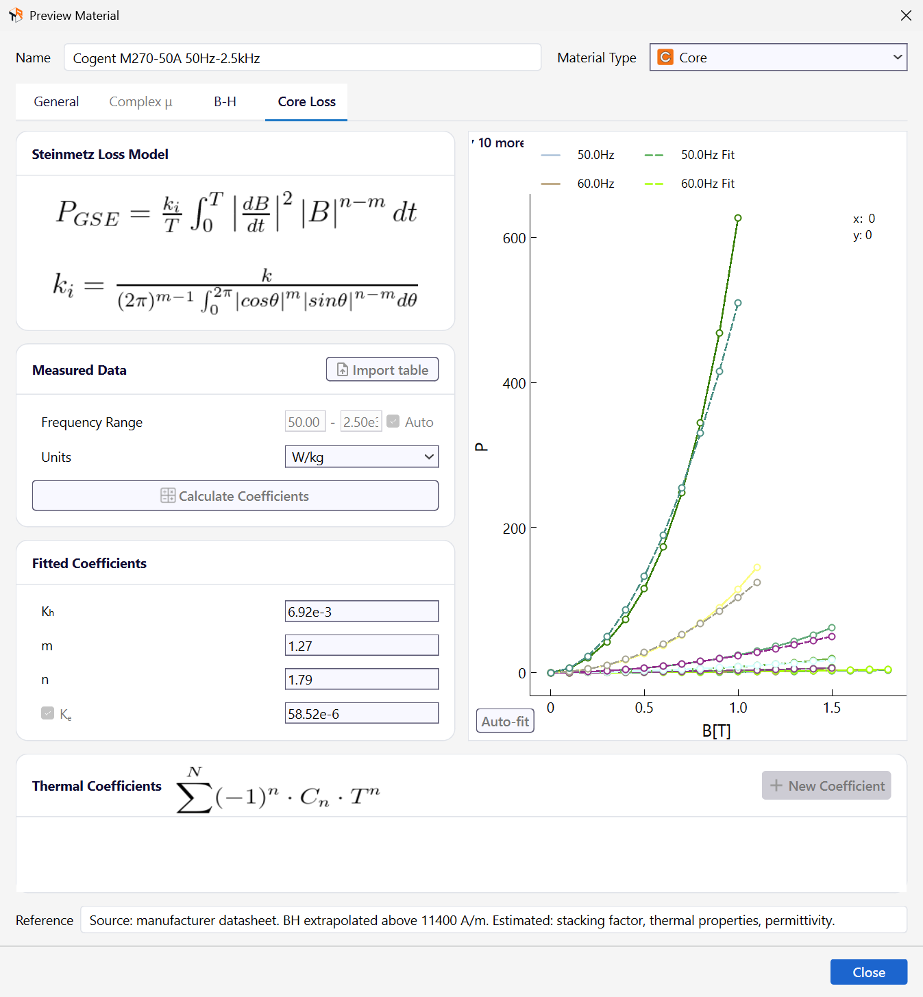Open the Material Type dropdown
Image resolution: width=923 pixels, height=997 pixels.
click(778, 58)
